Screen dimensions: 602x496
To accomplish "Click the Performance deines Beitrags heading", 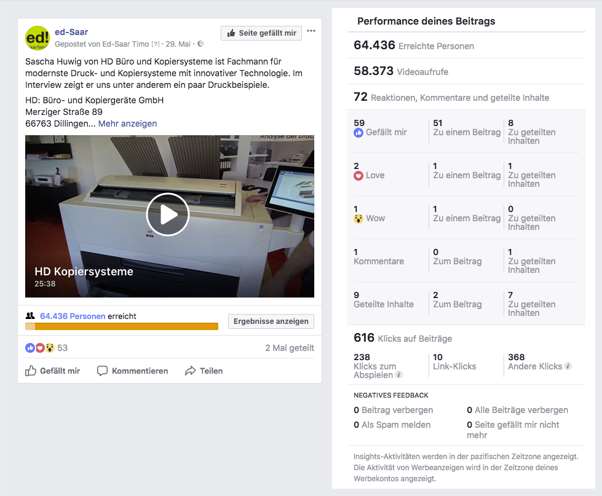I will coord(426,21).
